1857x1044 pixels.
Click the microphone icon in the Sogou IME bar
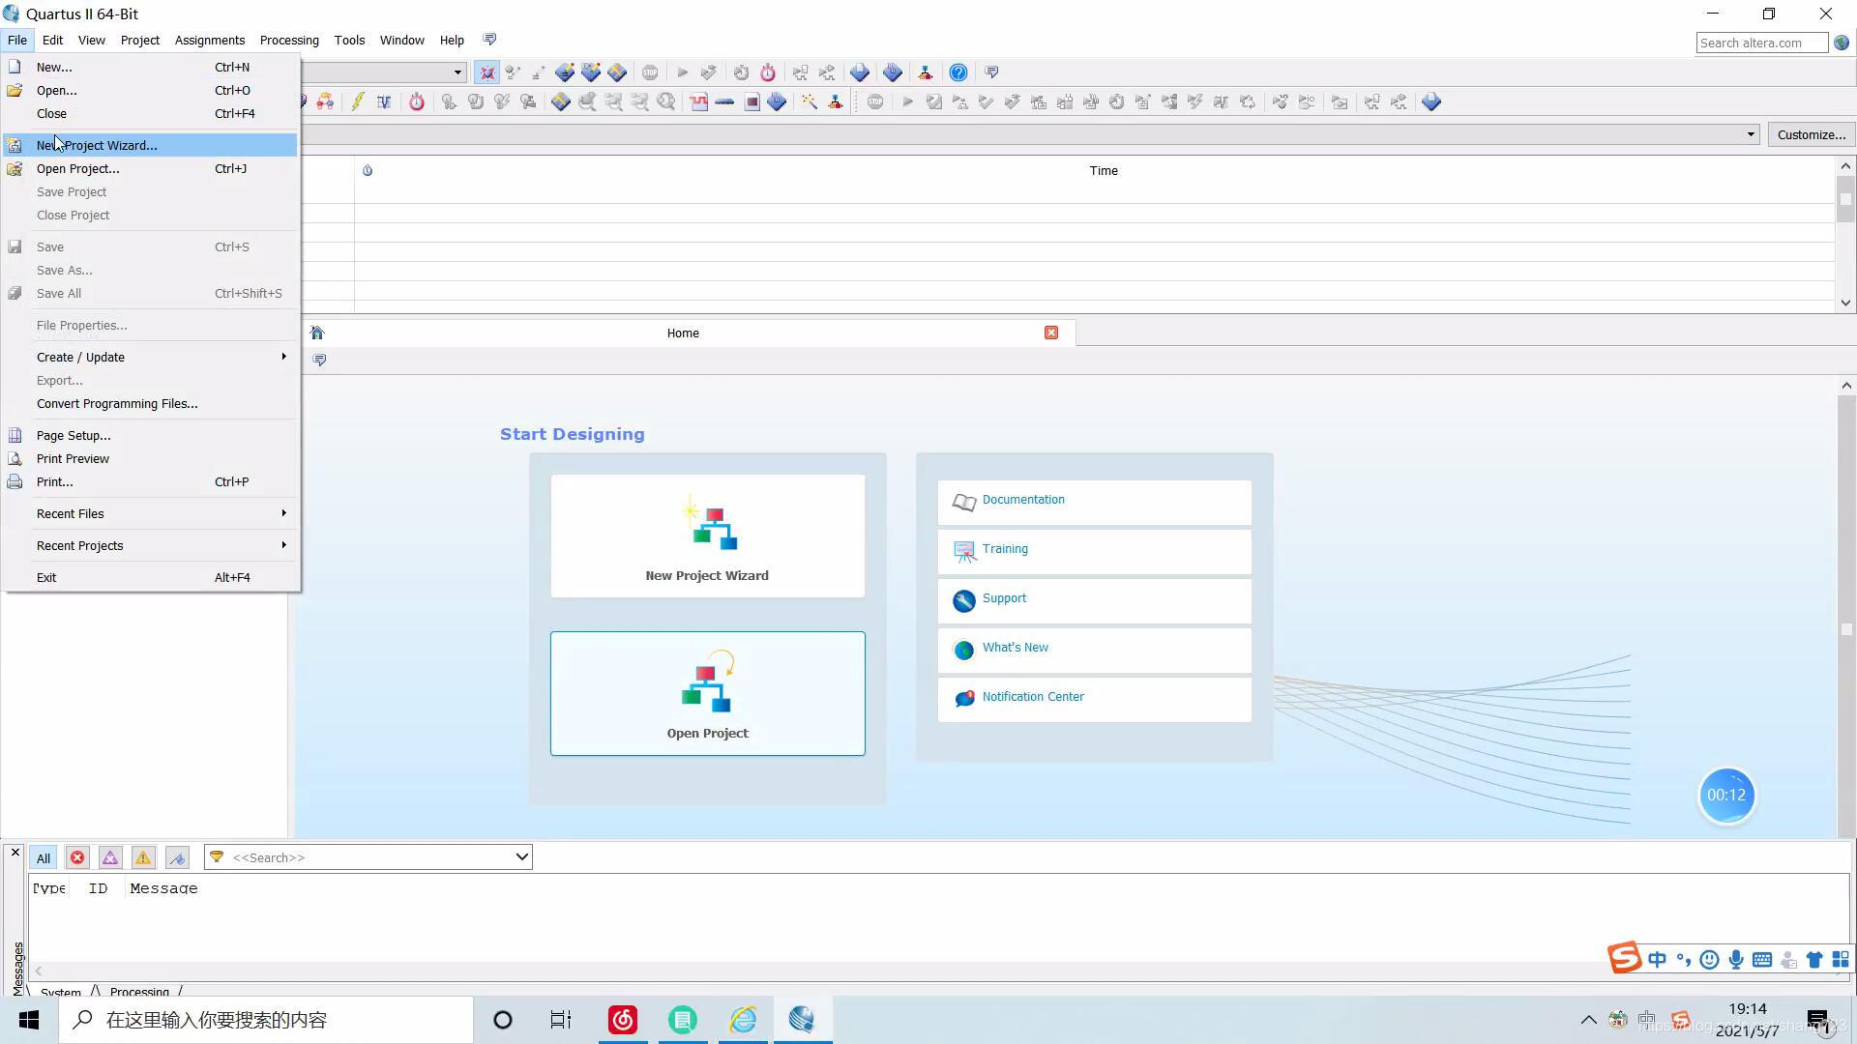pyautogui.click(x=1736, y=960)
